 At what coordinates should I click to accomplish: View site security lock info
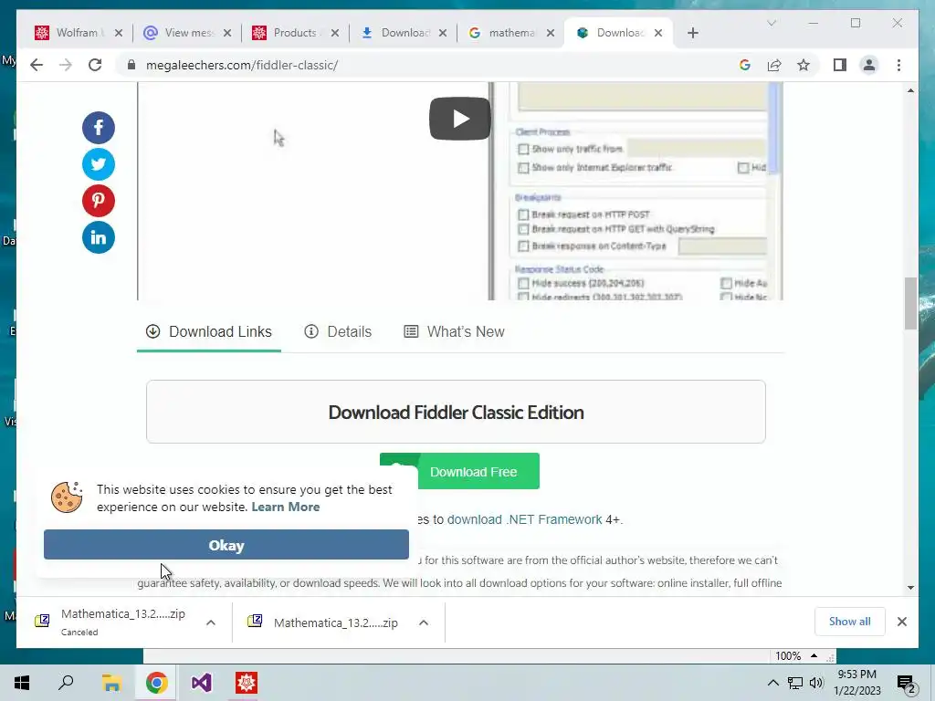(x=131, y=65)
